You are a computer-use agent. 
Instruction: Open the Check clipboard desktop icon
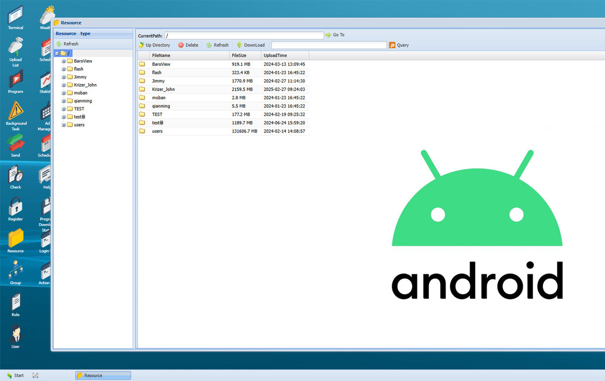[16, 177]
